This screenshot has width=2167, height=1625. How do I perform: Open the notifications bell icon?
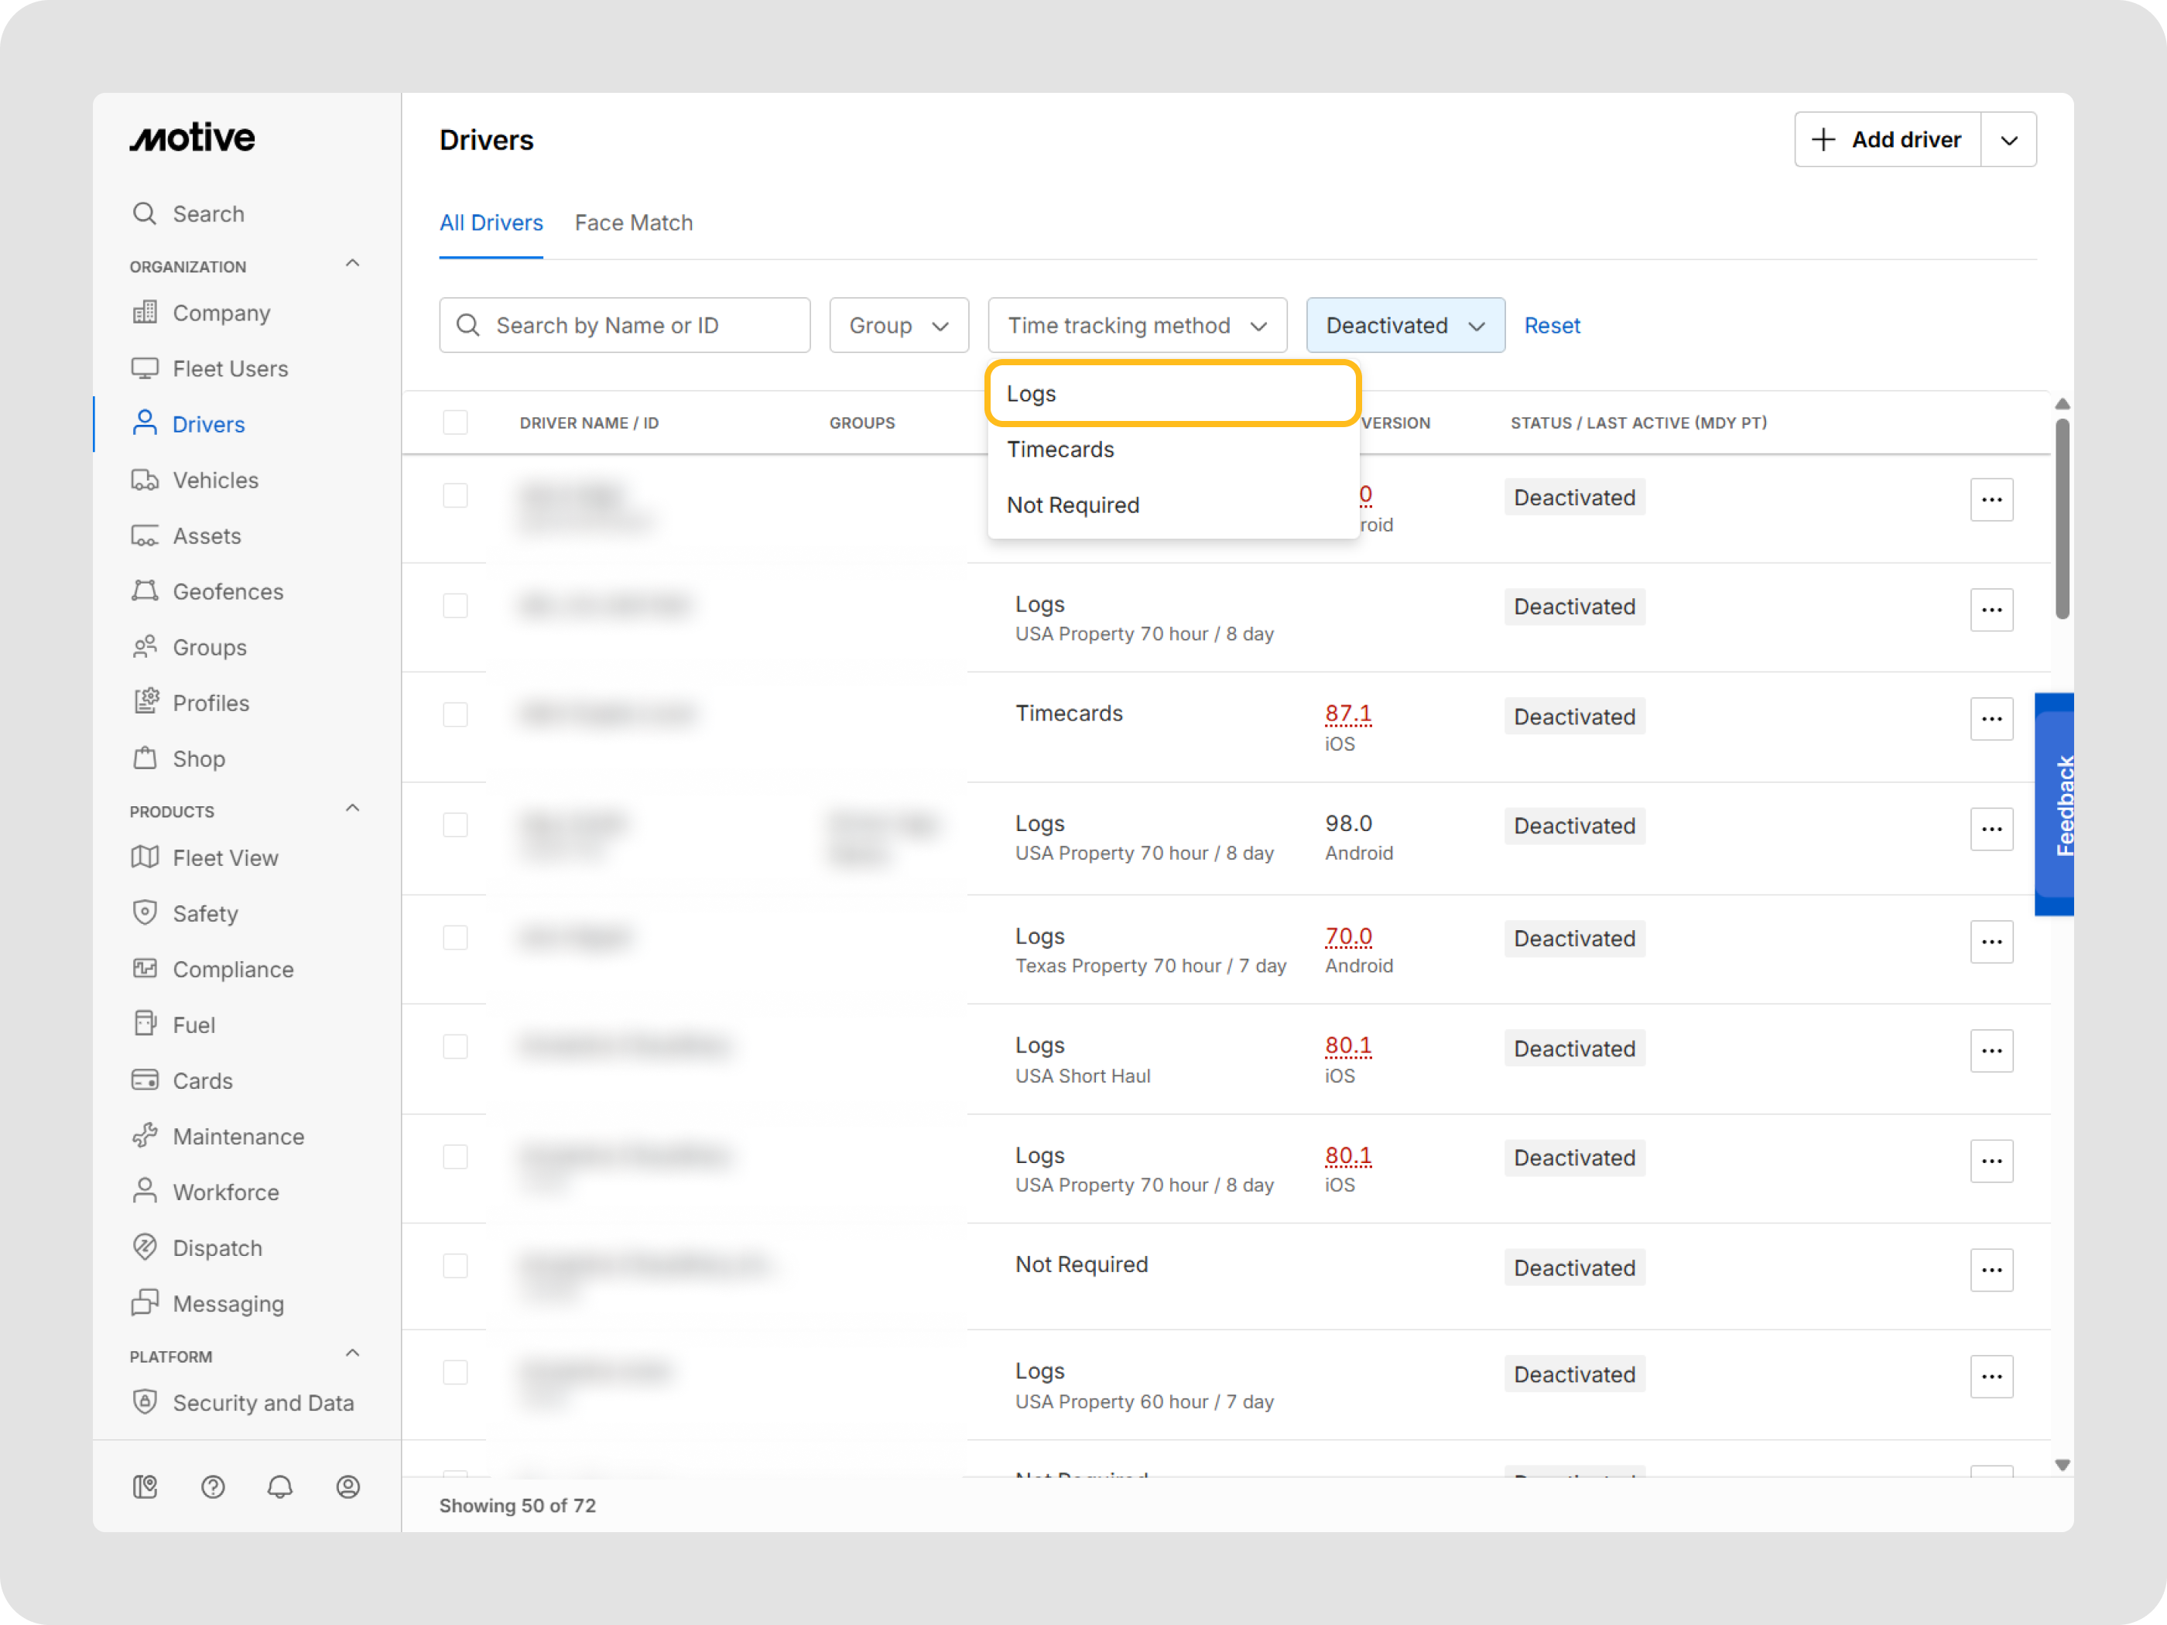tap(280, 1487)
